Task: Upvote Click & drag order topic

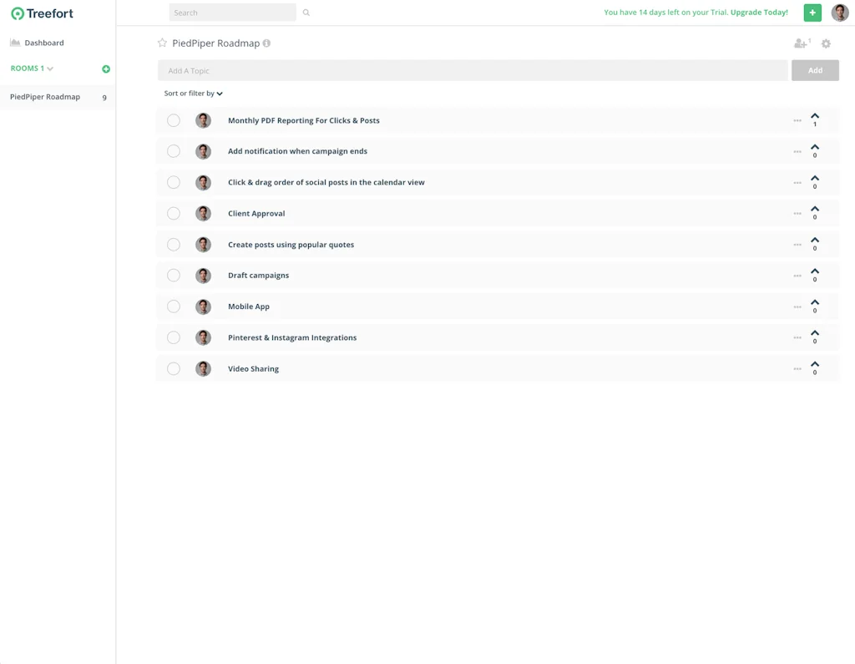Action: 815,179
